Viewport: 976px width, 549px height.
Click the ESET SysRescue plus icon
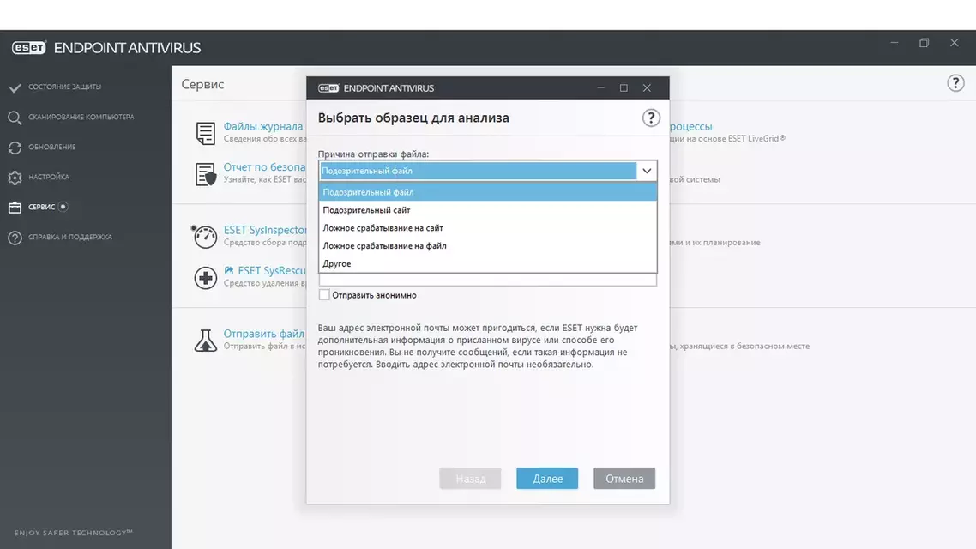[x=206, y=278]
